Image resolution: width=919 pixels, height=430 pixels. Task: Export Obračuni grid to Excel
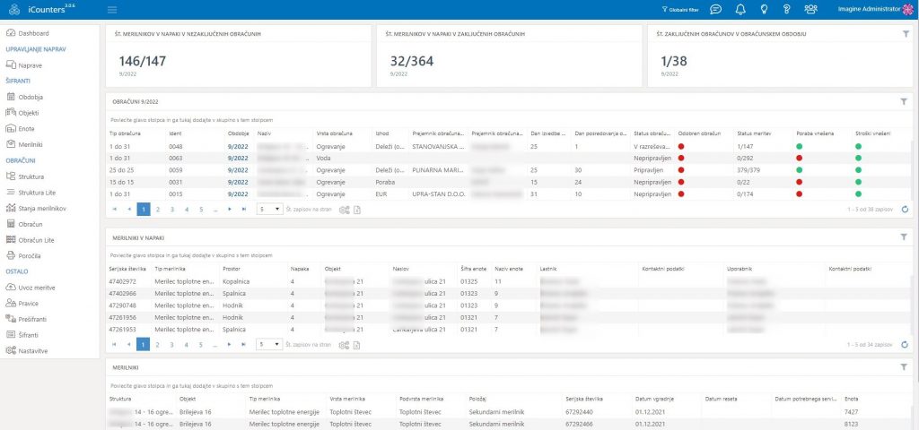[357, 210]
